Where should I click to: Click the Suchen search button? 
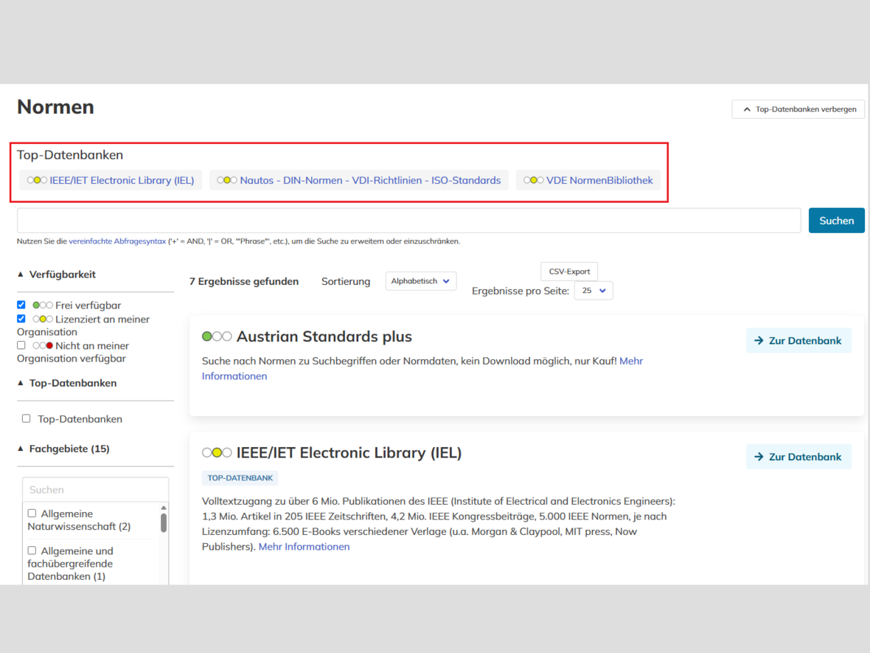click(836, 221)
